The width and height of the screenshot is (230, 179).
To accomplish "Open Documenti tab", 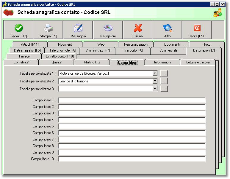I will click(172, 44).
